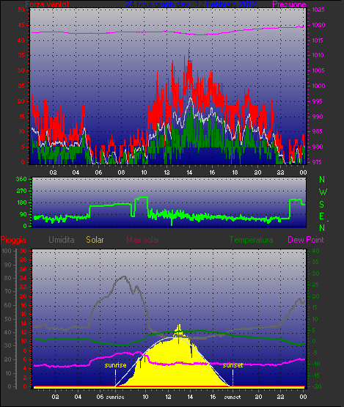Viewport: 344px width, 407px height.
Task: Click the red Forza vento axis title
Action: pyautogui.click(x=47, y=4)
